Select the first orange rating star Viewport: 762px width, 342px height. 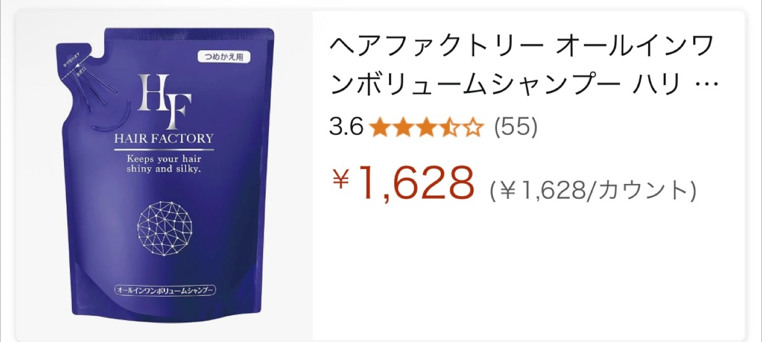click(379, 127)
